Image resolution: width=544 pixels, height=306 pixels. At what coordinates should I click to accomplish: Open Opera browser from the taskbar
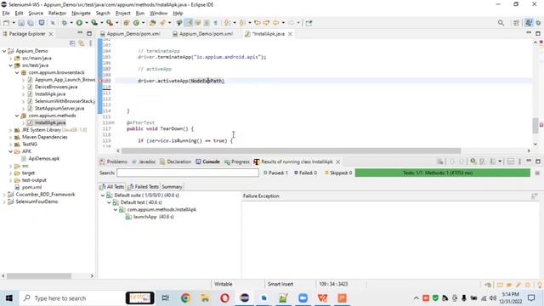pos(224,298)
